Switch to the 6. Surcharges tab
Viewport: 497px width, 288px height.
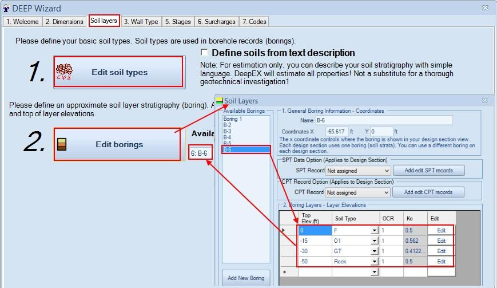[217, 22]
